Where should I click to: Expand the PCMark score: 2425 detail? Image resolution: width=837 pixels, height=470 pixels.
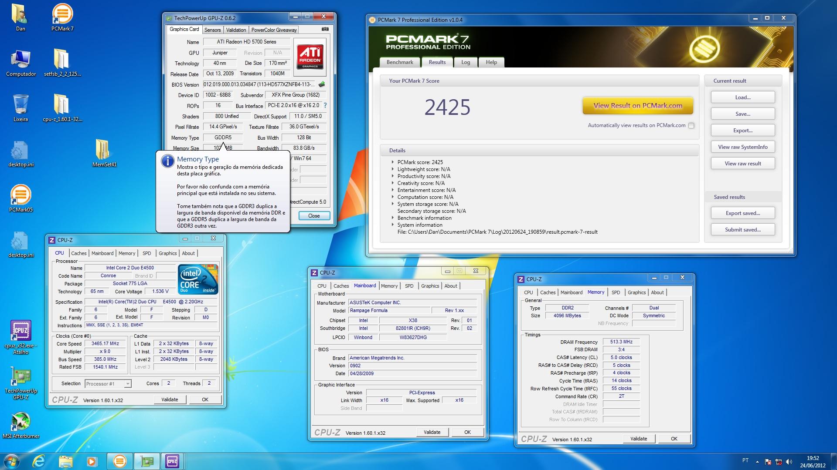pyautogui.click(x=393, y=162)
